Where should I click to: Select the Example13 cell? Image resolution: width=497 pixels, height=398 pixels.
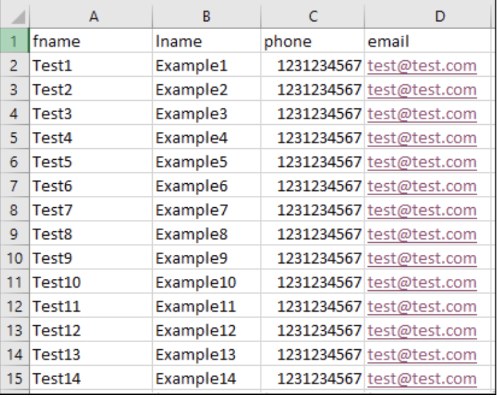click(x=207, y=354)
